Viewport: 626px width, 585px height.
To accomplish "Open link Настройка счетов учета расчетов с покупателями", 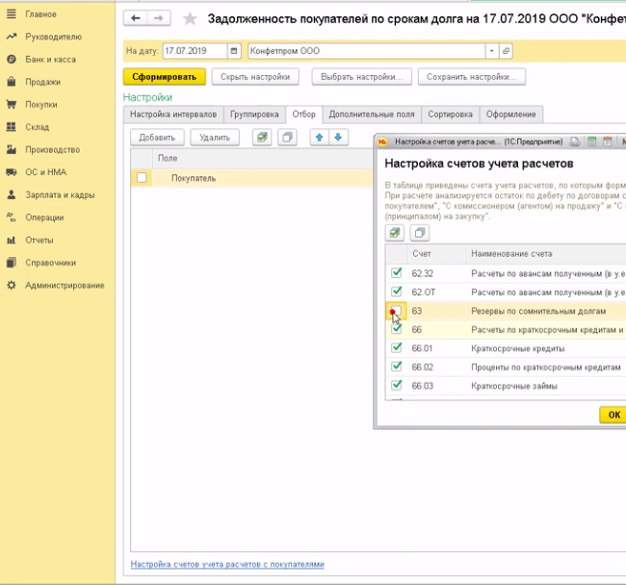I will (227, 564).
